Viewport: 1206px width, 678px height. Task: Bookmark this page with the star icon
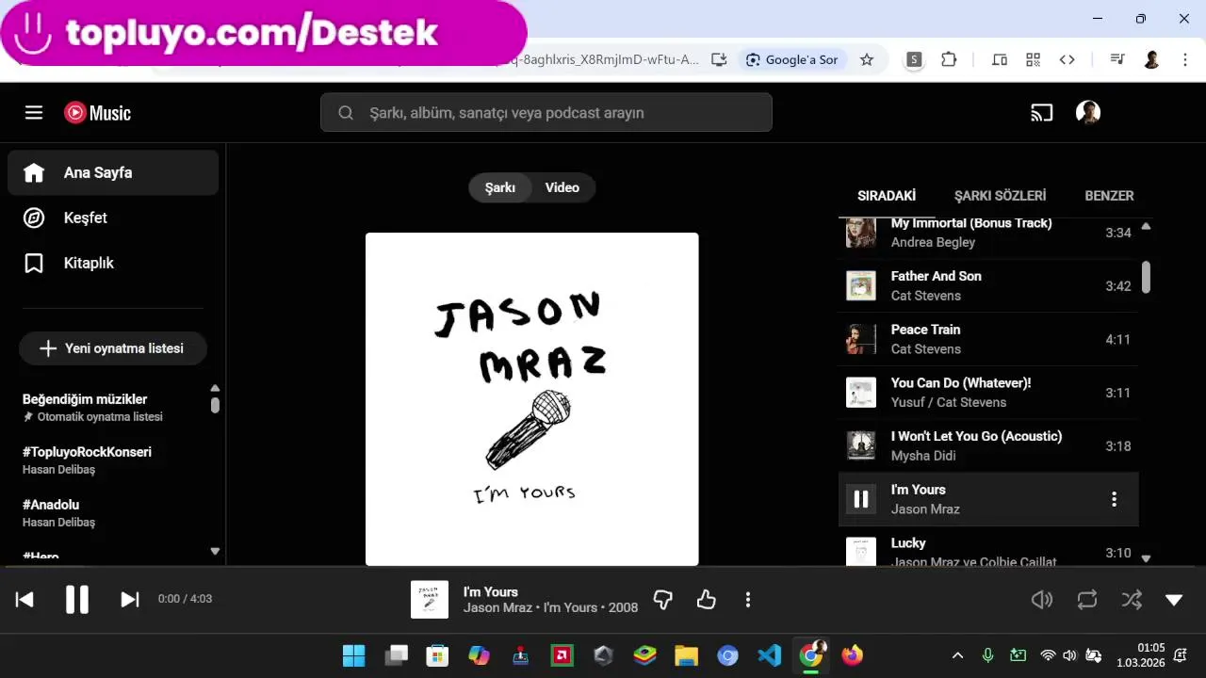pyautogui.click(x=867, y=59)
